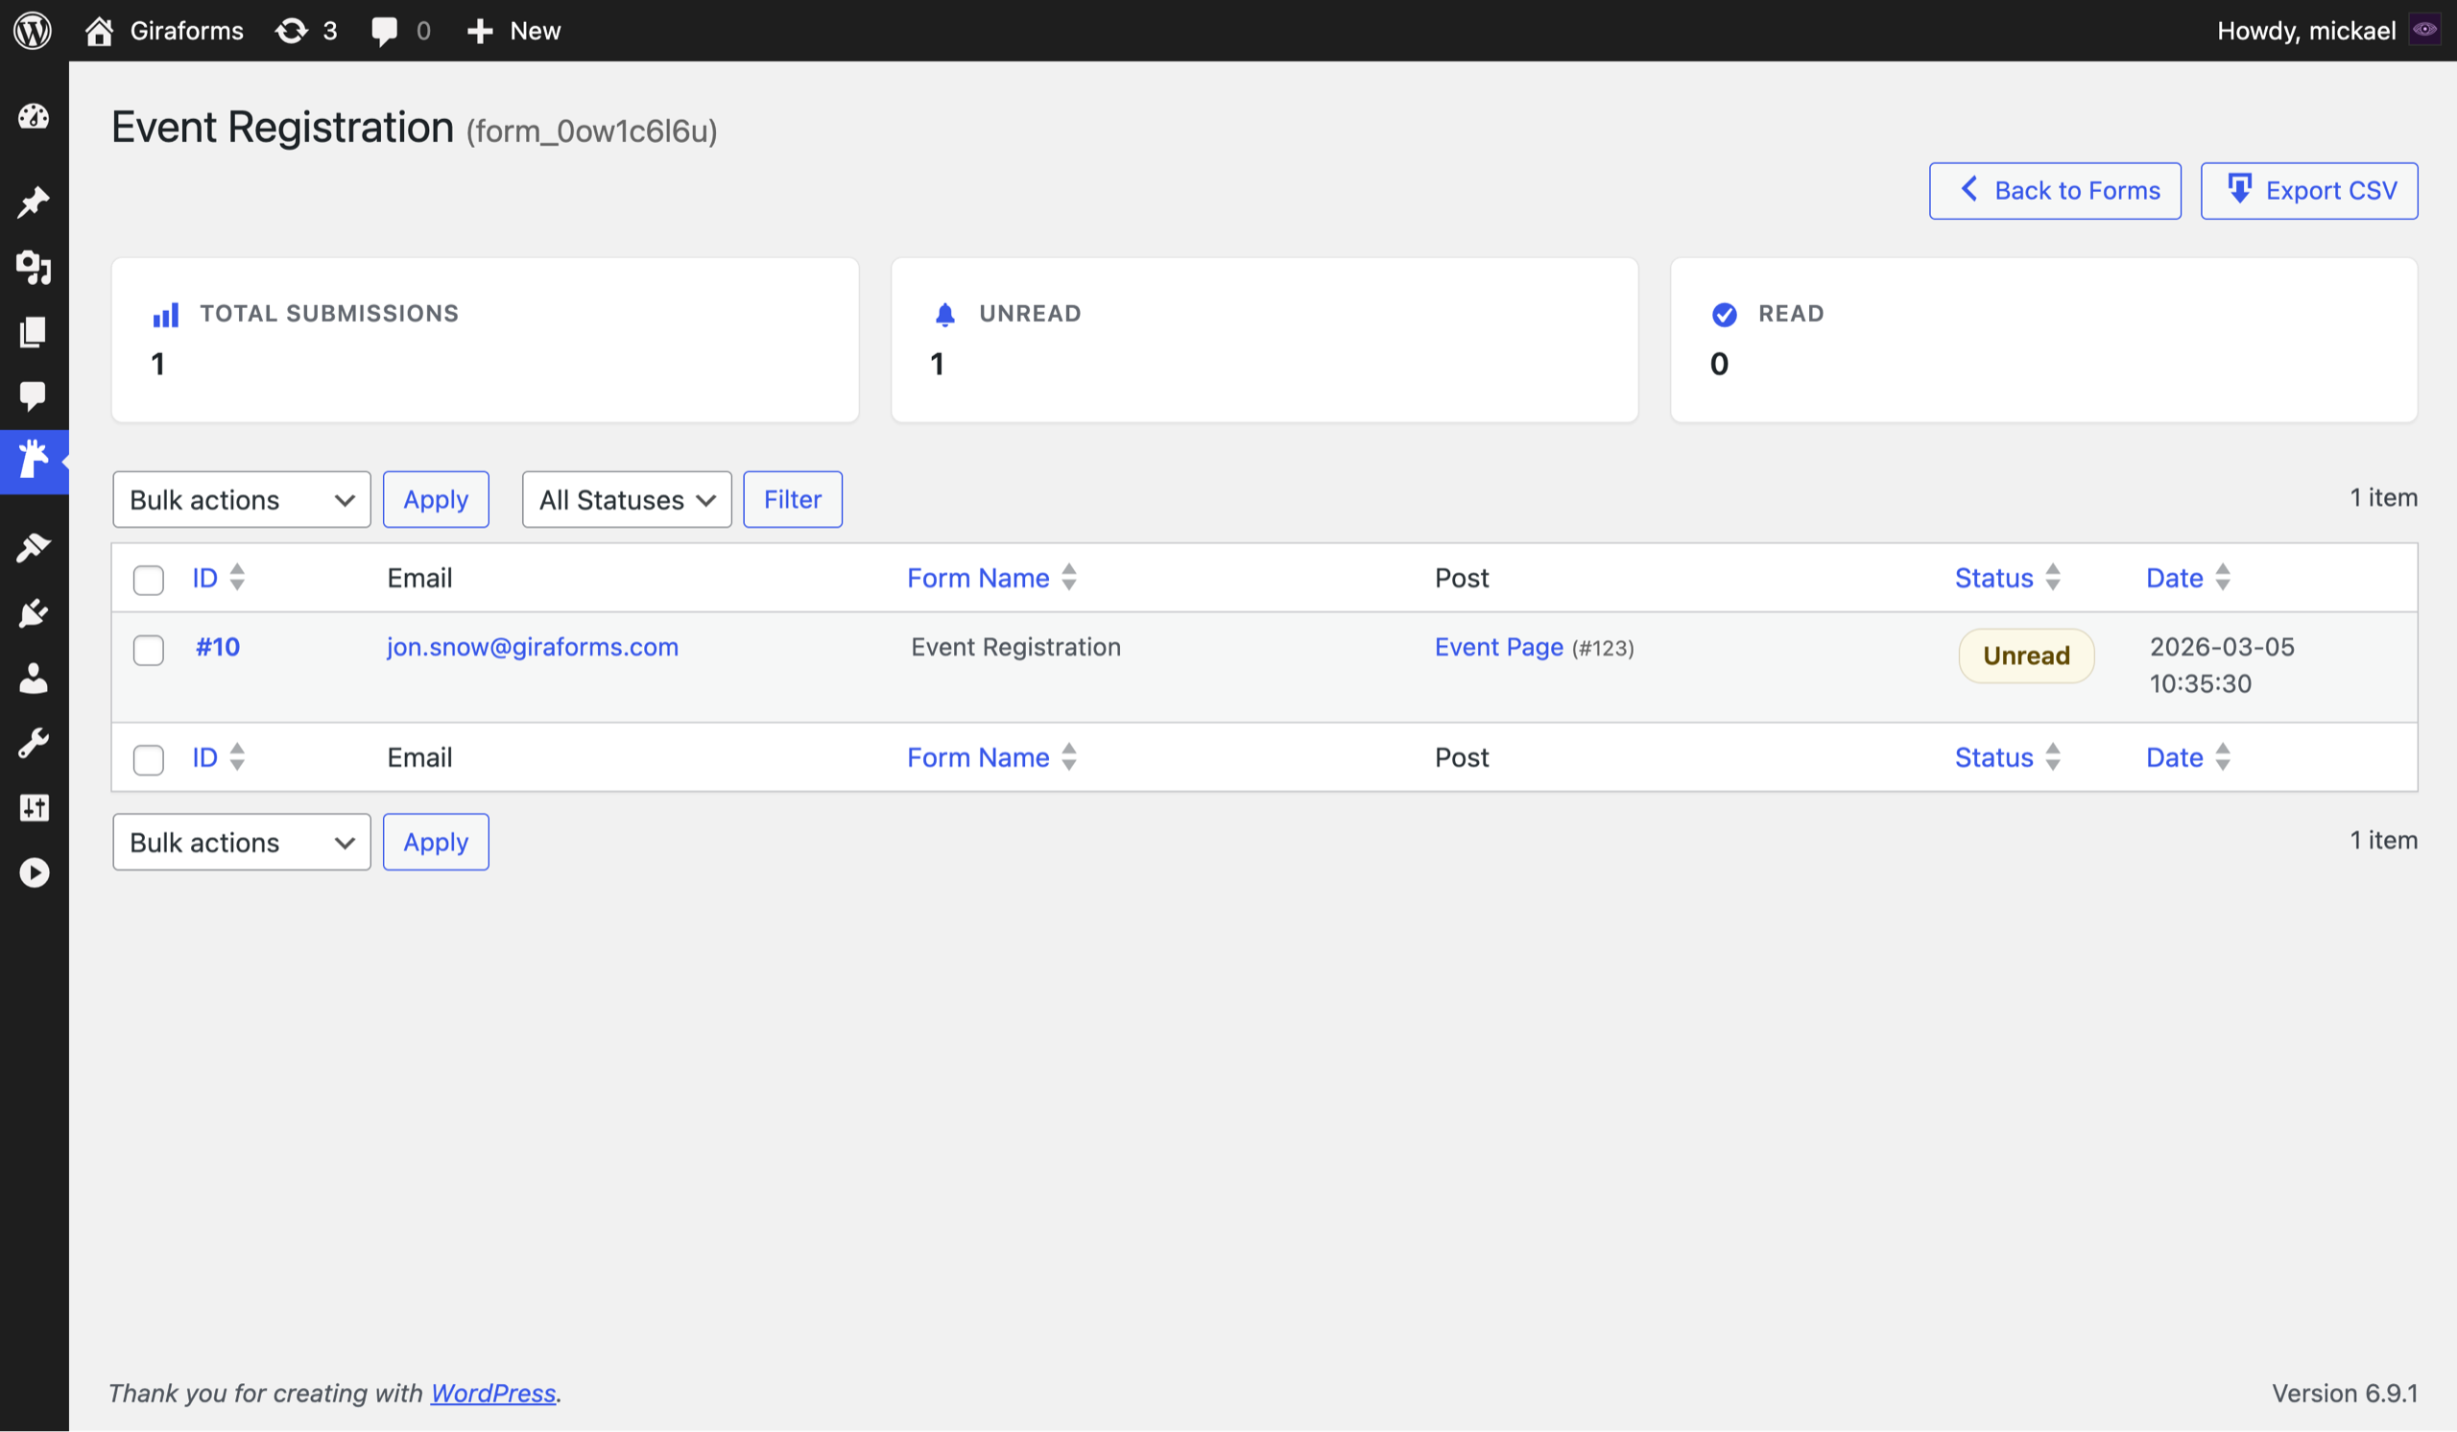Click the jon.snow@giraforms.com email link
The height and width of the screenshot is (1432, 2457).
(x=533, y=647)
